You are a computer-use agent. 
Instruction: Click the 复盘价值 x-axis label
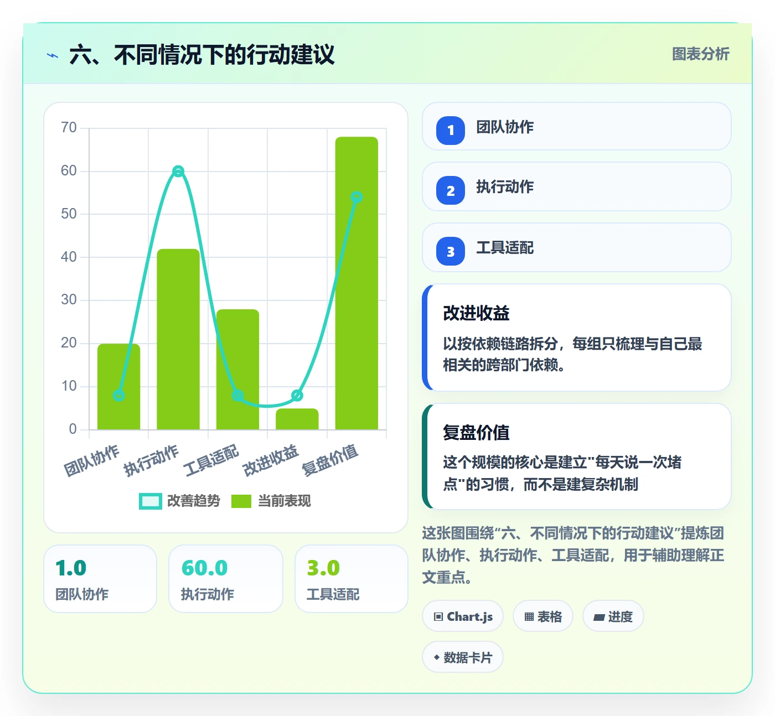(330, 460)
